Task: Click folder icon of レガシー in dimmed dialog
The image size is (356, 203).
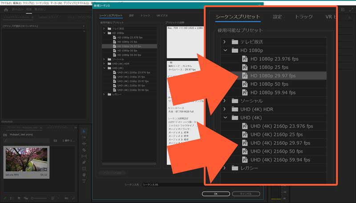Action: point(109,94)
